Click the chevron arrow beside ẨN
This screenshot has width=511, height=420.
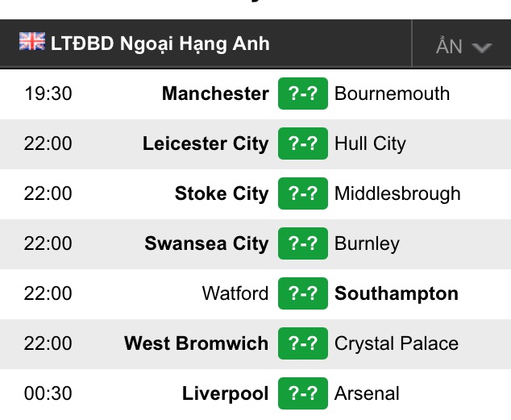pos(482,48)
